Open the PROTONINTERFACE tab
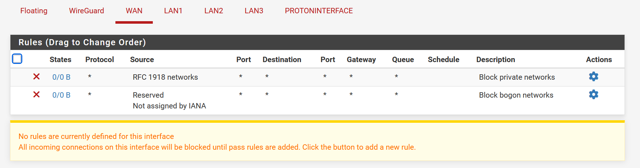640x168 pixels. (319, 11)
